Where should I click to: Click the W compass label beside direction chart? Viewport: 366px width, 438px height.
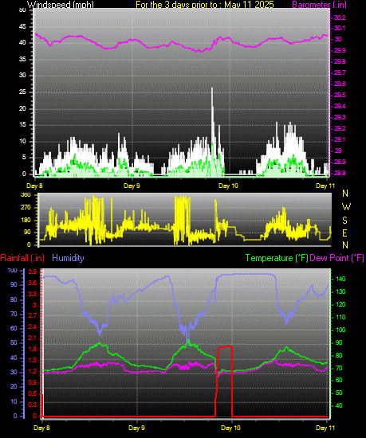click(346, 207)
